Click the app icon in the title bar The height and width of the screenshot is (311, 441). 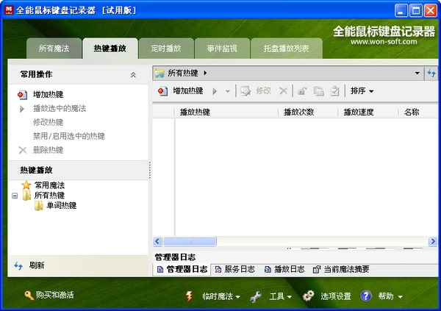9,10
